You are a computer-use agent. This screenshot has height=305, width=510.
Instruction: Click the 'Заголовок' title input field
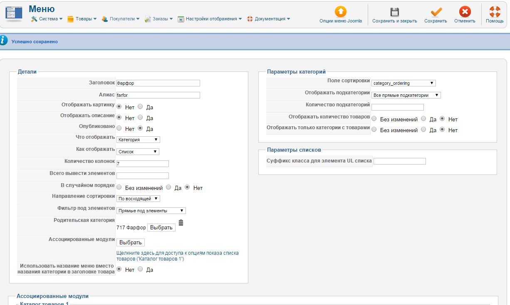click(158, 83)
